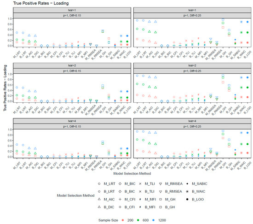Click the top-right p=1, Diff=0.25 panel header
253x224 pixels.
(x=192, y=16)
